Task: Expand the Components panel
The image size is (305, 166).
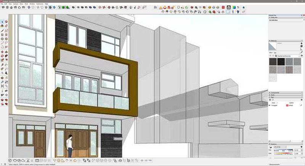Action: pos(270,93)
